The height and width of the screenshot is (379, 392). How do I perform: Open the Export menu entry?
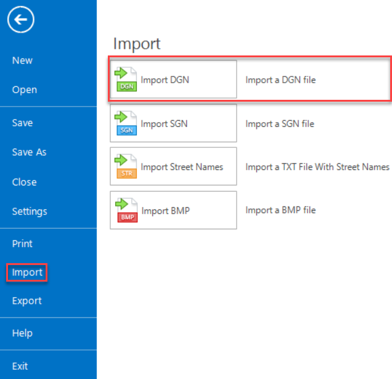pyautogui.click(x=27, y=301)
